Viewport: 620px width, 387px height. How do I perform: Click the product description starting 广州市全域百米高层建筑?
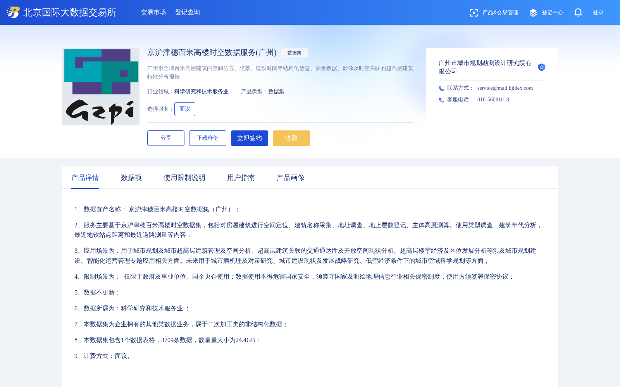(280, 72)
